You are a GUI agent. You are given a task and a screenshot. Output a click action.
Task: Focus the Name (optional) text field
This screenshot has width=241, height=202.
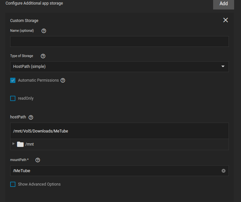coord(119,42)
